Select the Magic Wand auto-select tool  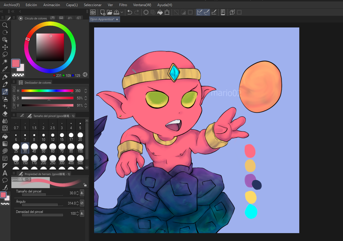(x=5, y=62)
